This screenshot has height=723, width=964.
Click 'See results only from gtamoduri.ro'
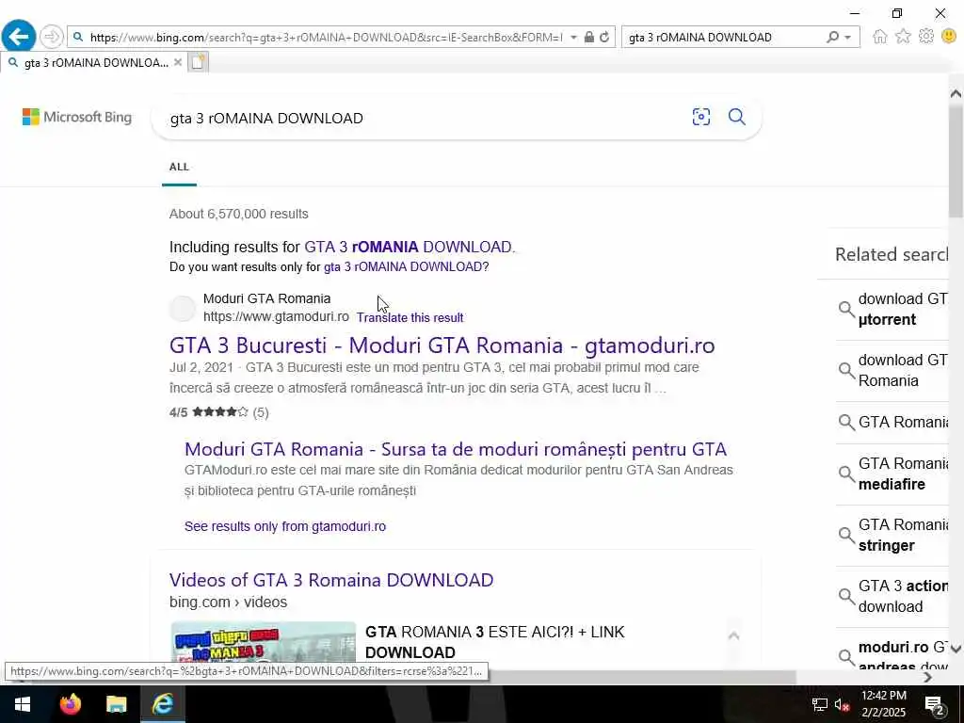(285, 526)
